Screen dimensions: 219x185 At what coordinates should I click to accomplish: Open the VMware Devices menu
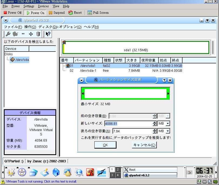tap(43, 6)
